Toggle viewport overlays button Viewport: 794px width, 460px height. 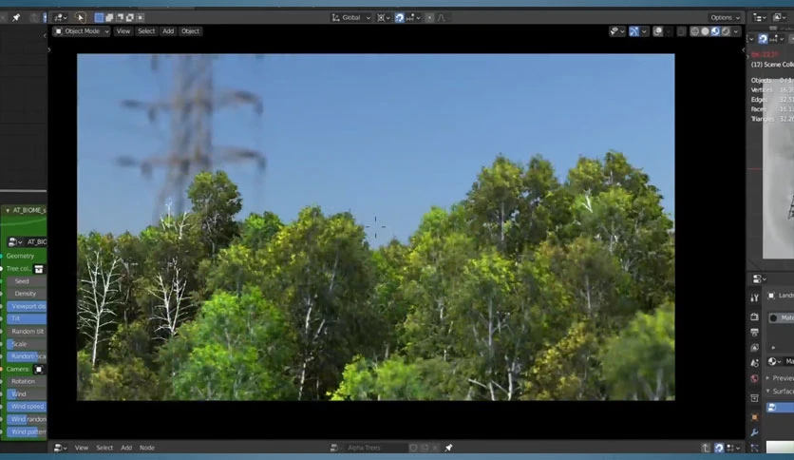click(658, 31)
